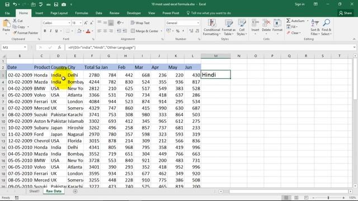The width and height of the screenshot is (358, 201).
Task: Select cell M3 containing Hindi
Action: coord(215,75)
